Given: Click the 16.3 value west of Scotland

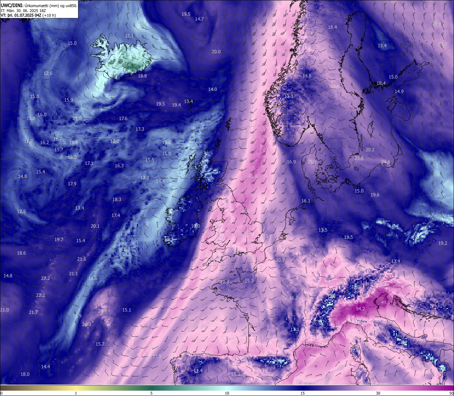Looking at the screenshot, I should click(119, 166).
